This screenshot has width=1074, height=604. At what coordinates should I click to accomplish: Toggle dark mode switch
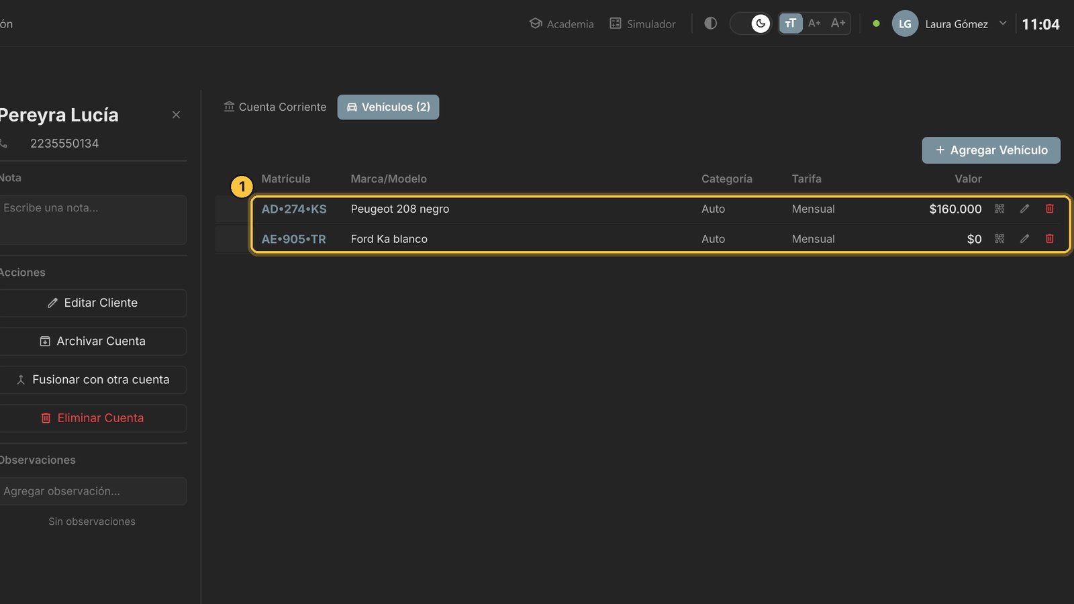point(750,23)
